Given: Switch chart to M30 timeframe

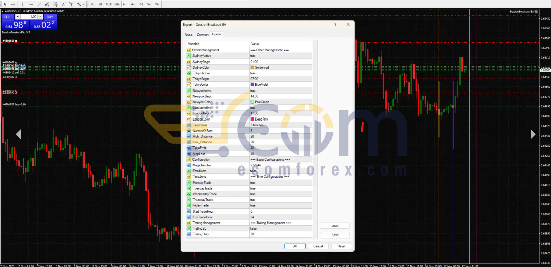Looking at the screenshot, I should [x=117, y=4].
